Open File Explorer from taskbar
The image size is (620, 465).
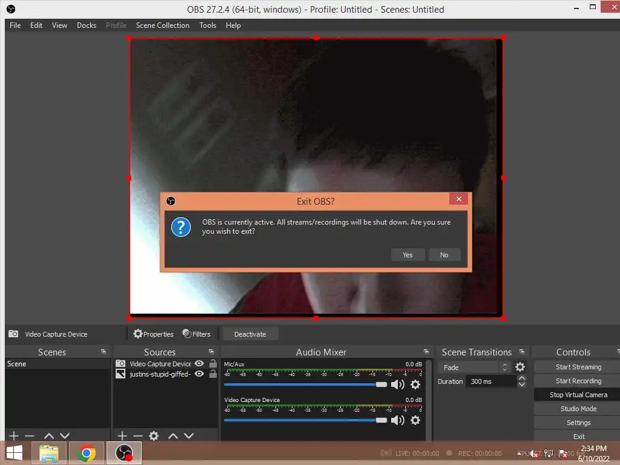click(x=49, y=453)
